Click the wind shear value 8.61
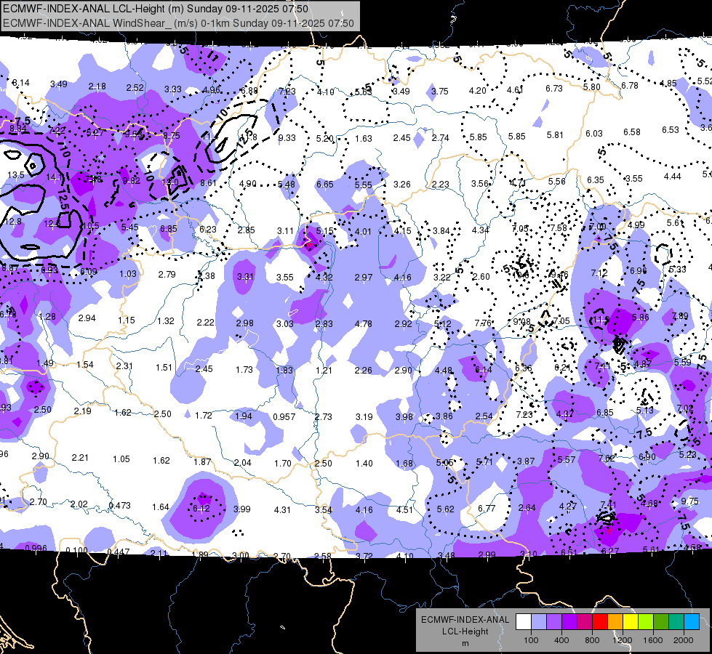Image resolution: width=712 pixels, height=654 pixels. click(208, 182)
